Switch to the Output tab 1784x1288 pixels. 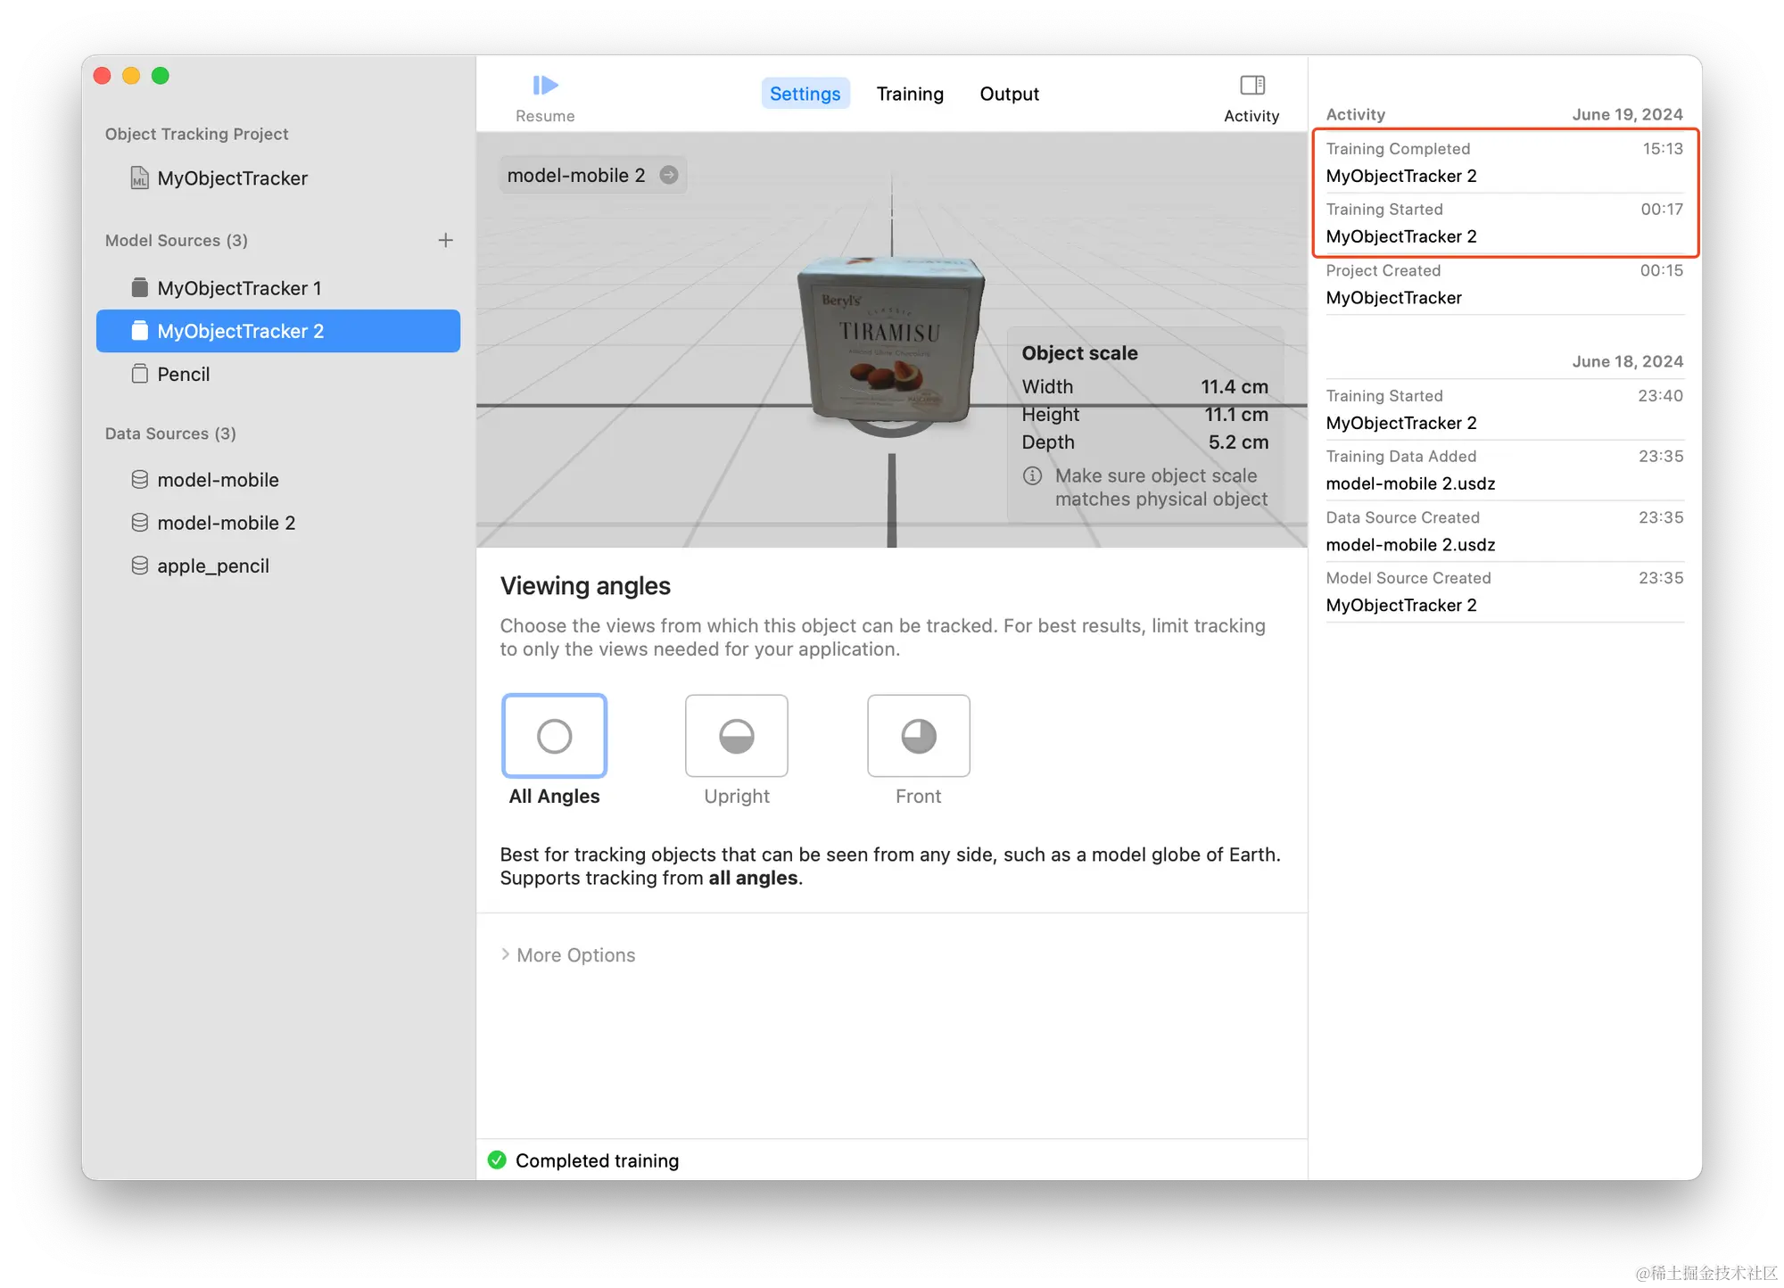click(x=1010, y=94)
